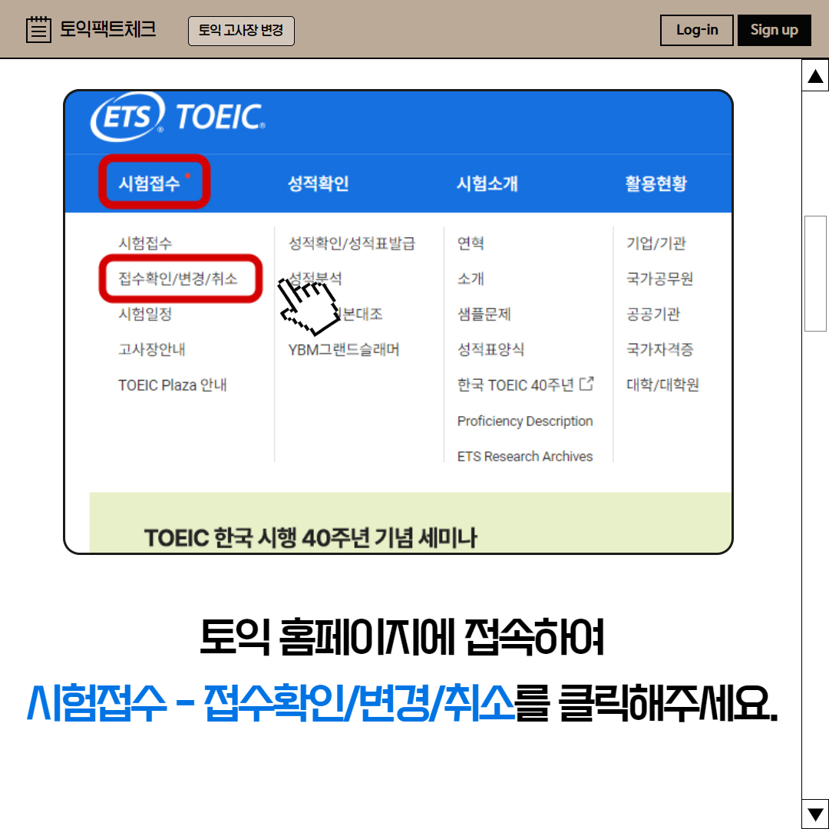829x829 pixels.
Task: Click the Log-in button
Action: [x=697, y=30]
